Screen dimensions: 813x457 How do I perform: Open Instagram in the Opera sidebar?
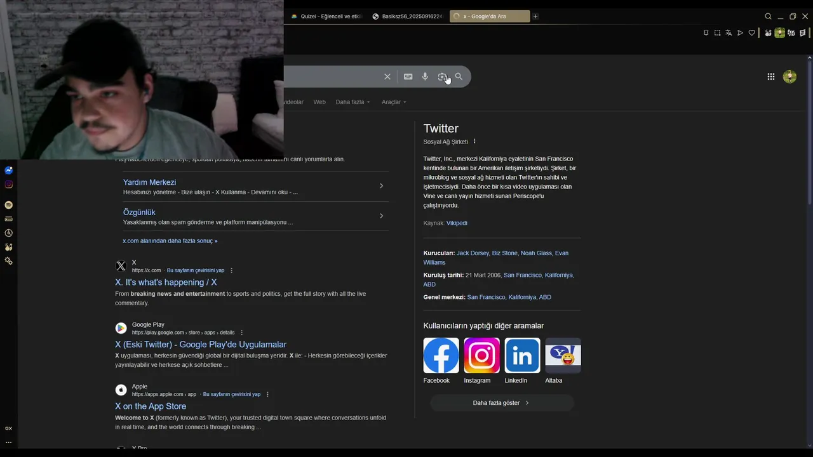[x=9, y=185]
